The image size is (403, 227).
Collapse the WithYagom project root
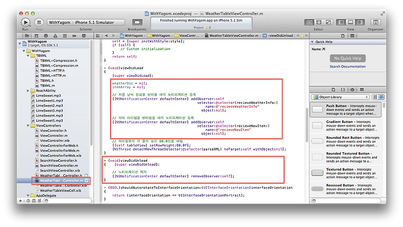pyautogui.click(x=20, y=44)
